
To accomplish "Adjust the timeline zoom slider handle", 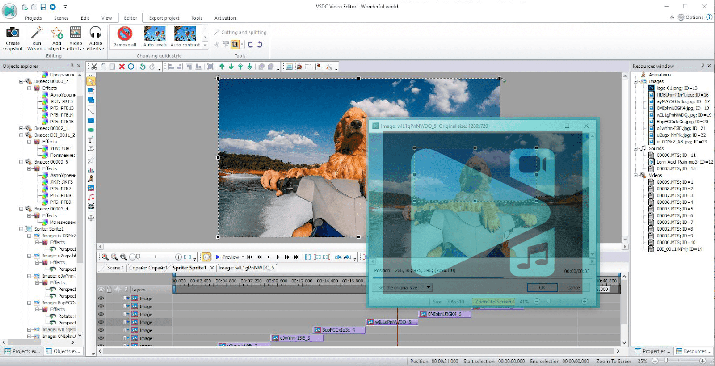I will coord(138,257).
